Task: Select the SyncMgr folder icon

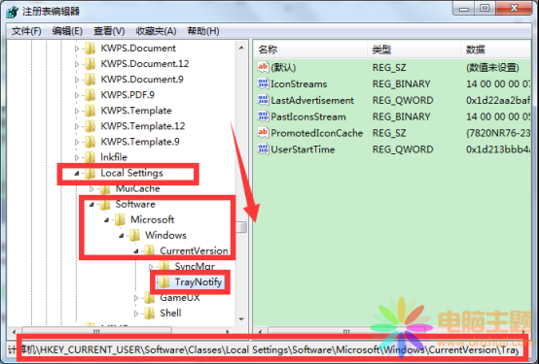Action: 164,267
